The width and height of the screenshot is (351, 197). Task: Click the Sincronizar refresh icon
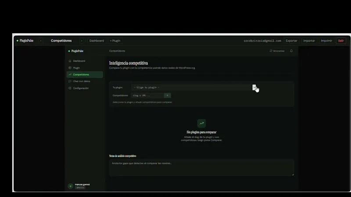(x=271, y=51)
